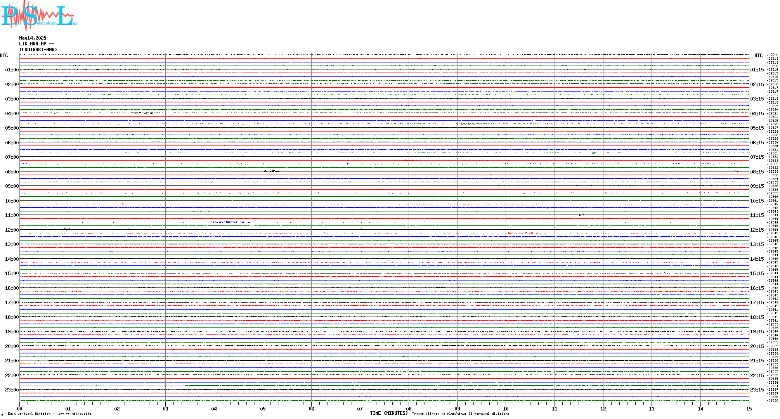
Task: Click the 20:15 end-time label
Action: pyautogui.click(x=757, y=346)
